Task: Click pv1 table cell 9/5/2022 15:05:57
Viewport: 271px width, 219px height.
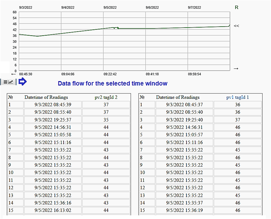Action: coord(184,135)
